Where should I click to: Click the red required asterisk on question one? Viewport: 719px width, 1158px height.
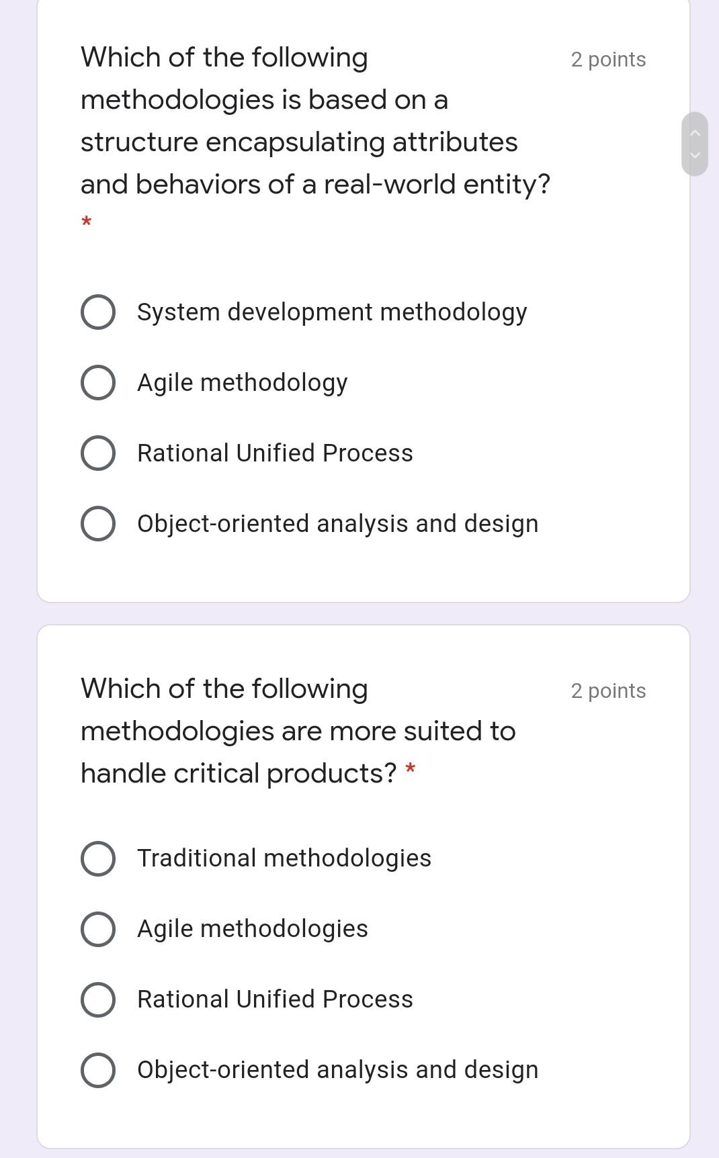tap(85, 222)
